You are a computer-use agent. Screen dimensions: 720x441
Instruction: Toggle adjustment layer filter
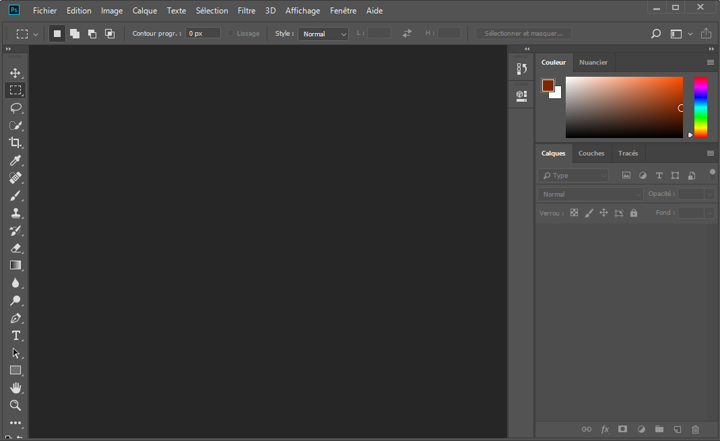click(x=643, y=175)
